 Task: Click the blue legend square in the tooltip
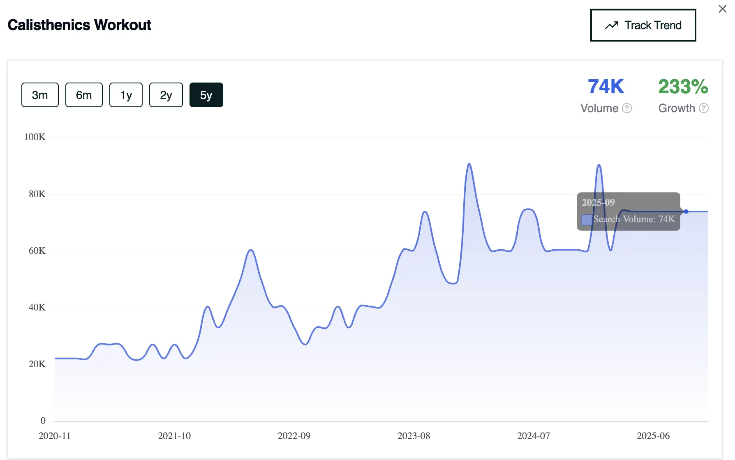coord(586,219)
